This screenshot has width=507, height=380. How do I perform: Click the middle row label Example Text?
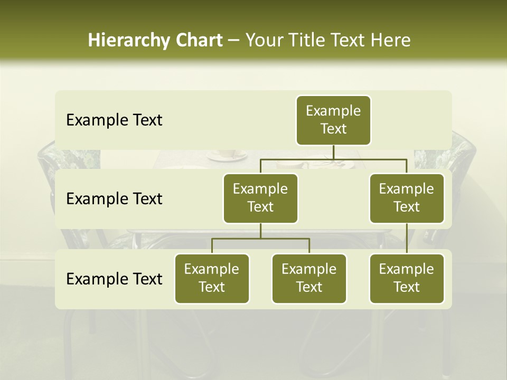(x=114, y=199)
